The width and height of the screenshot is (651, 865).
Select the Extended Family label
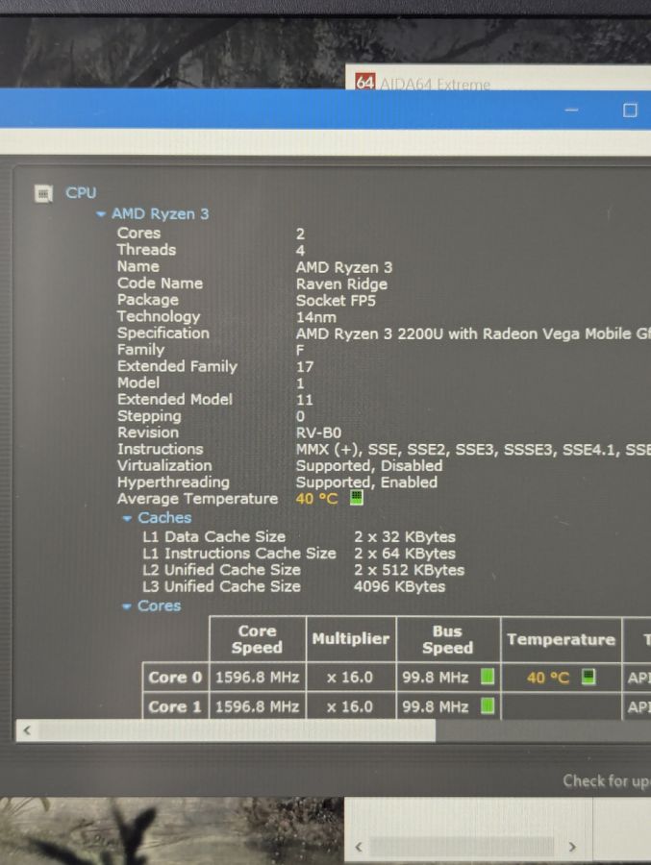[177, 366]
